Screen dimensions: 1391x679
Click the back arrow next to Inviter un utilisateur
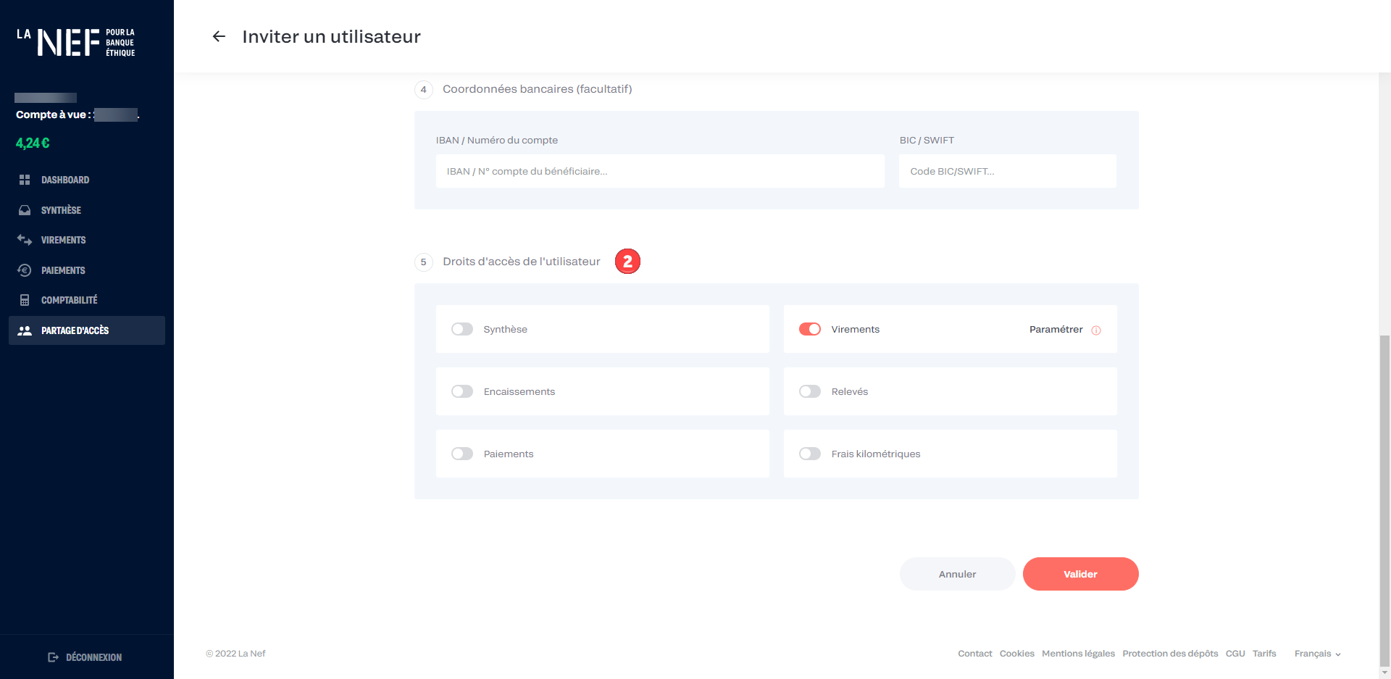[219, 37]
